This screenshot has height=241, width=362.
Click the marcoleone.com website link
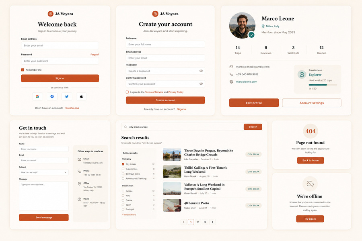(247, 82)
